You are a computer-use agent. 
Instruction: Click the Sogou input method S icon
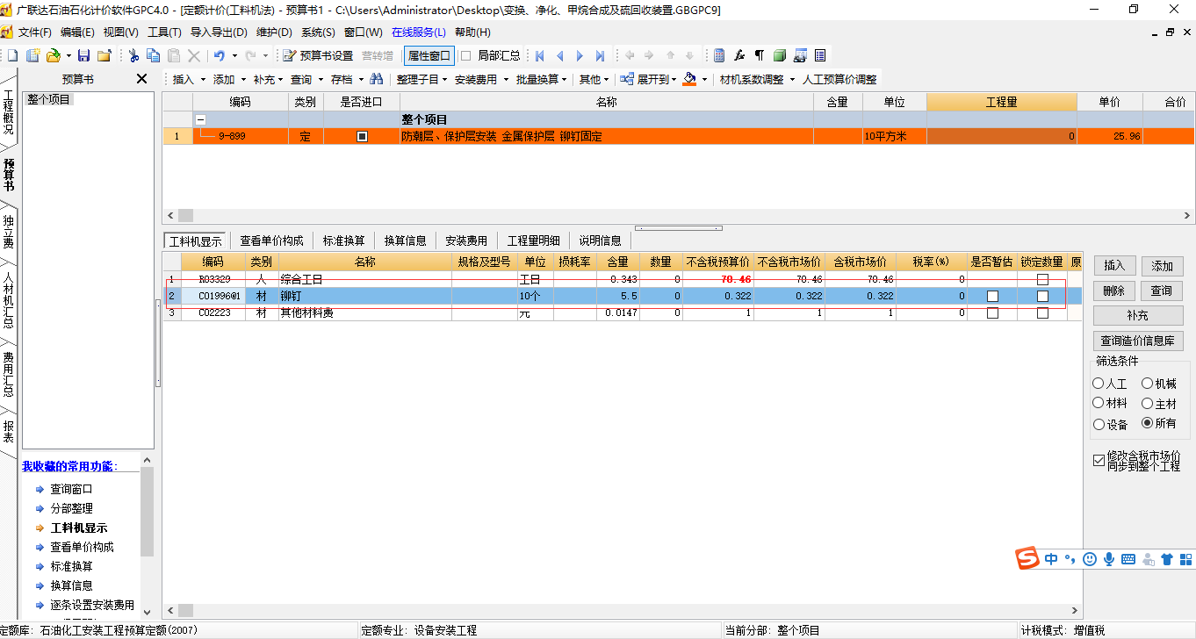[1027, 558]
